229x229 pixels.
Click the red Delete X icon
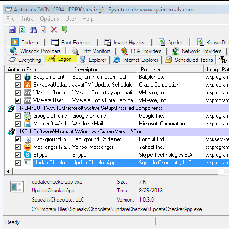(54, 29)
